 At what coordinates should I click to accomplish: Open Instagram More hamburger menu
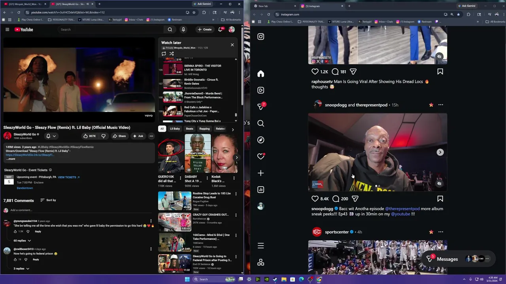(261, 246)
